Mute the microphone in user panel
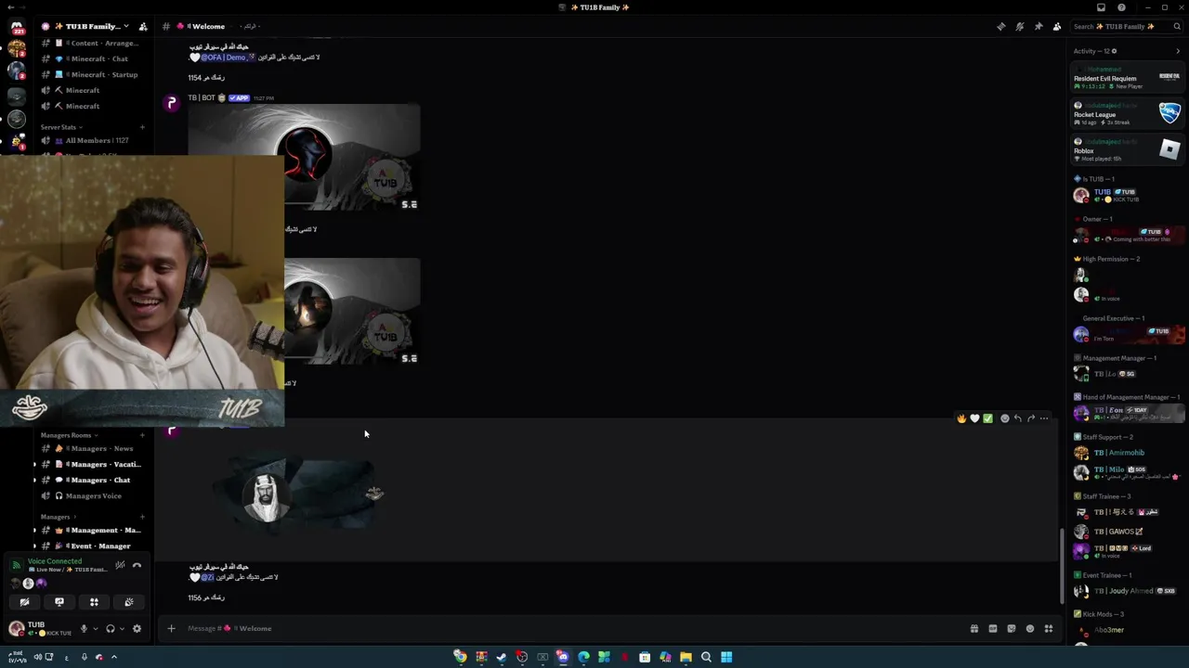 point(84,629)
